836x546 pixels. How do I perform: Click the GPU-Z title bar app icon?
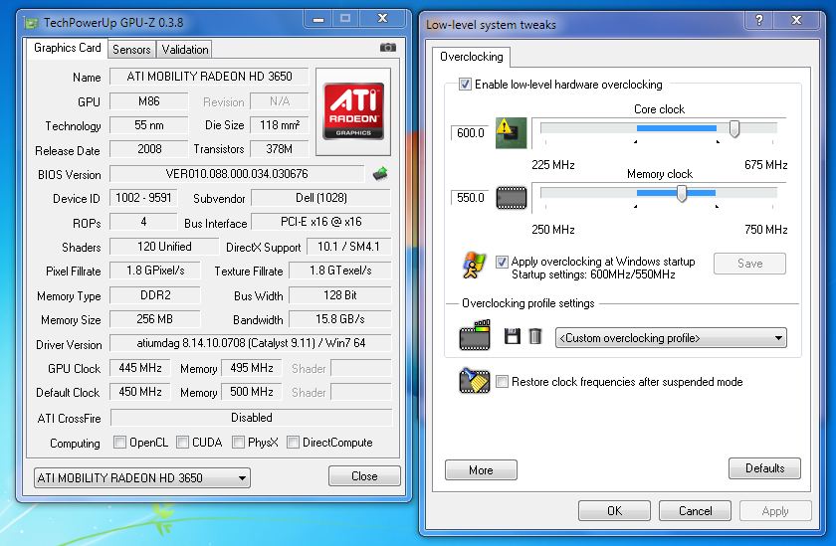pos(32,23)
